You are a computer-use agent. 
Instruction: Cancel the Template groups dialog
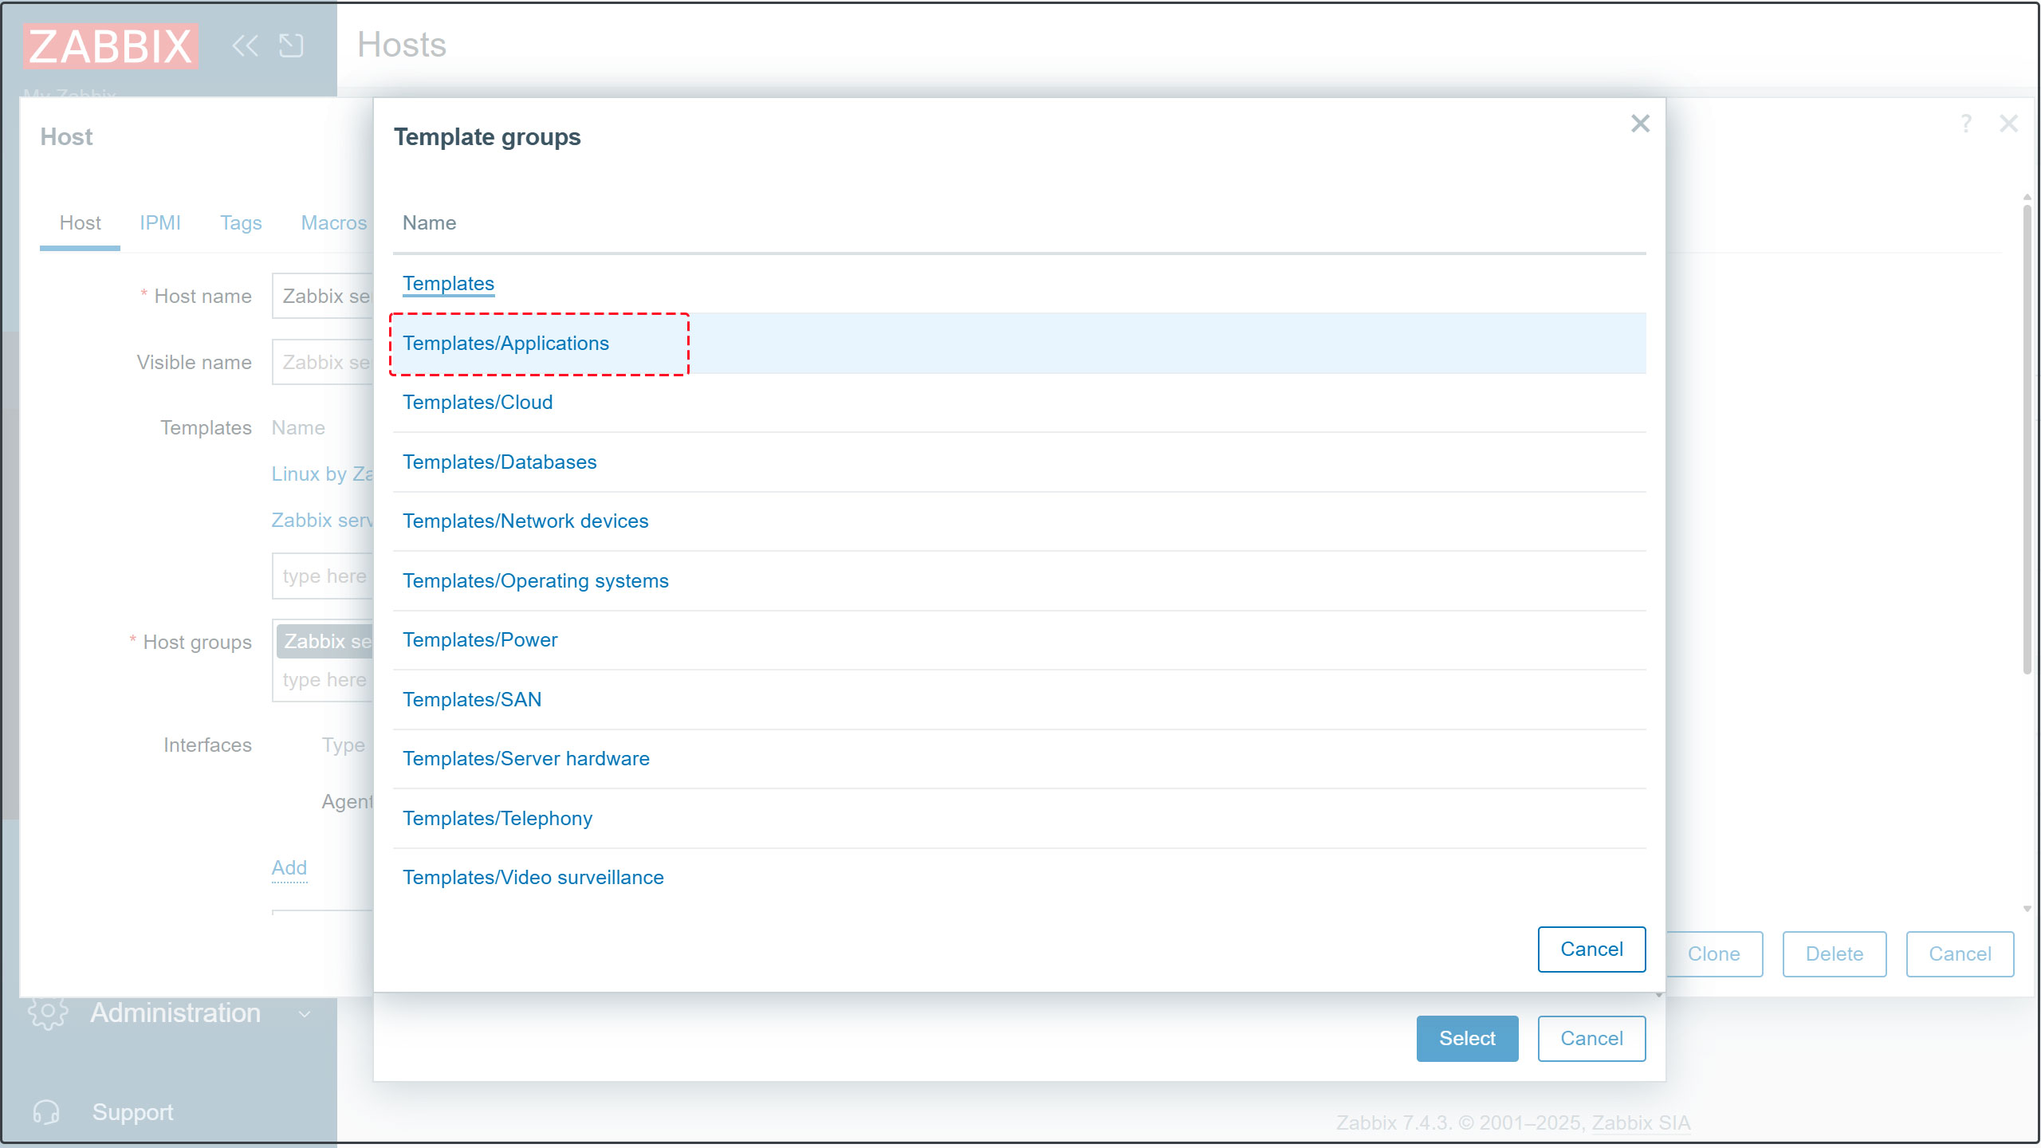[1591, 949]
